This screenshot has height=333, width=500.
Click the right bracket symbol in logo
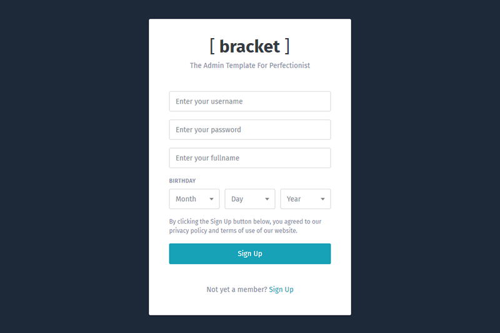tap(287, 46)
